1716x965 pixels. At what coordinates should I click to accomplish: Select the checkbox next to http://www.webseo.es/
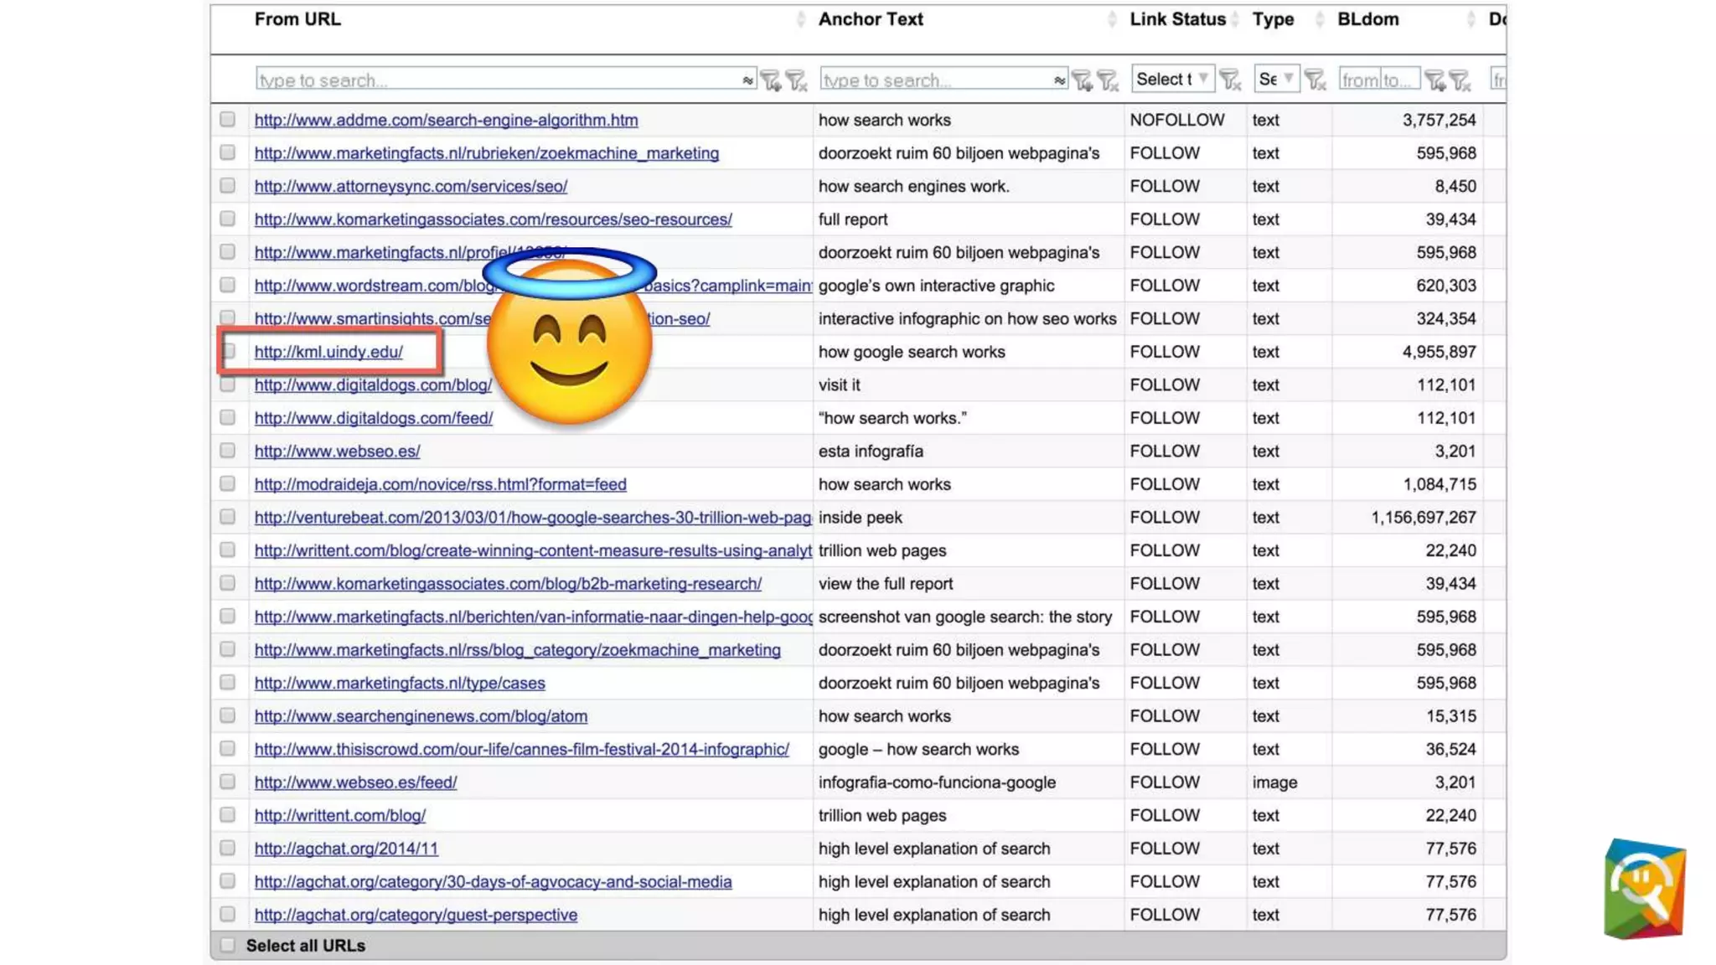coord(227,451)
